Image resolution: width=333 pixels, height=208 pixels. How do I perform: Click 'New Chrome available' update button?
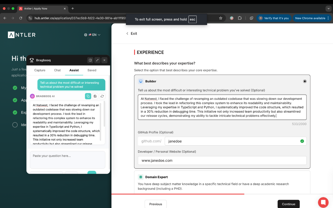[312, 18]
